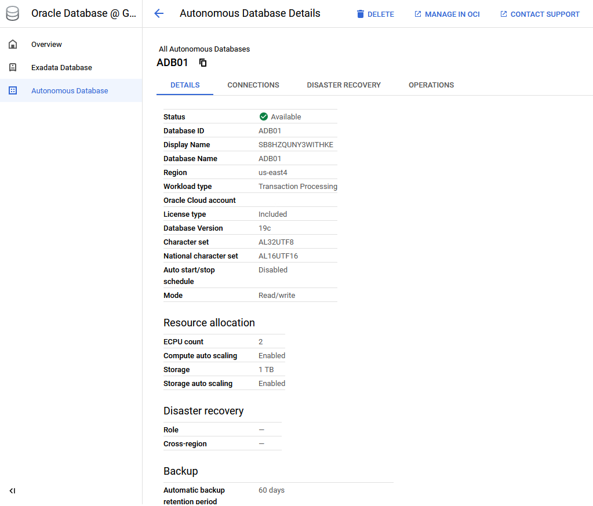Click the ECPU count value 2
Image resolution: width=593 pixels, height=506 pixels.
pos(261,342)
